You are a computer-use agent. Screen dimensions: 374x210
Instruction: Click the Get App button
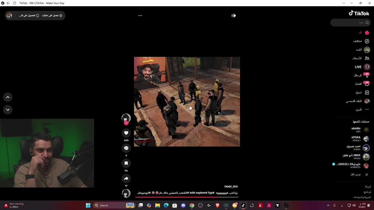click(29, 15)
